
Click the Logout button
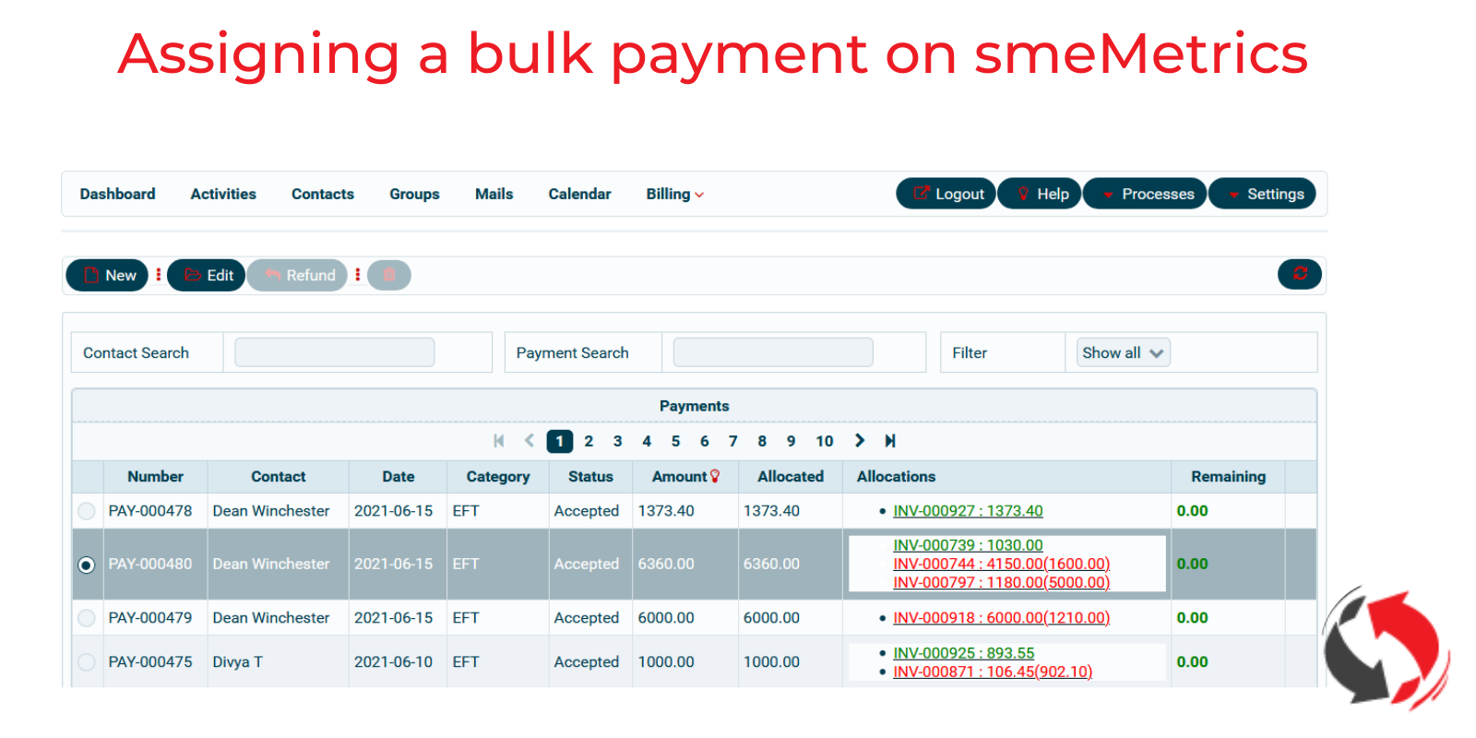click(x=946, y=194)
